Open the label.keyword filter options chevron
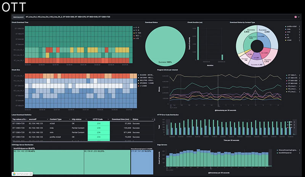Image resolution: width=305 pixels, height=177 pixels. (299, 17)
